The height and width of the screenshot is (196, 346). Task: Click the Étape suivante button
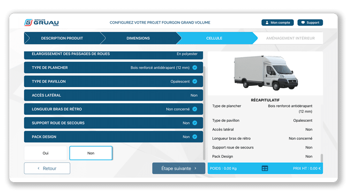(179, 168)
